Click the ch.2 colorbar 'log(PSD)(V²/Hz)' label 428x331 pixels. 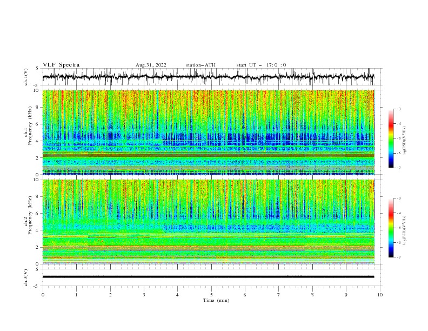pyautogui.click(x=404, y=230)
